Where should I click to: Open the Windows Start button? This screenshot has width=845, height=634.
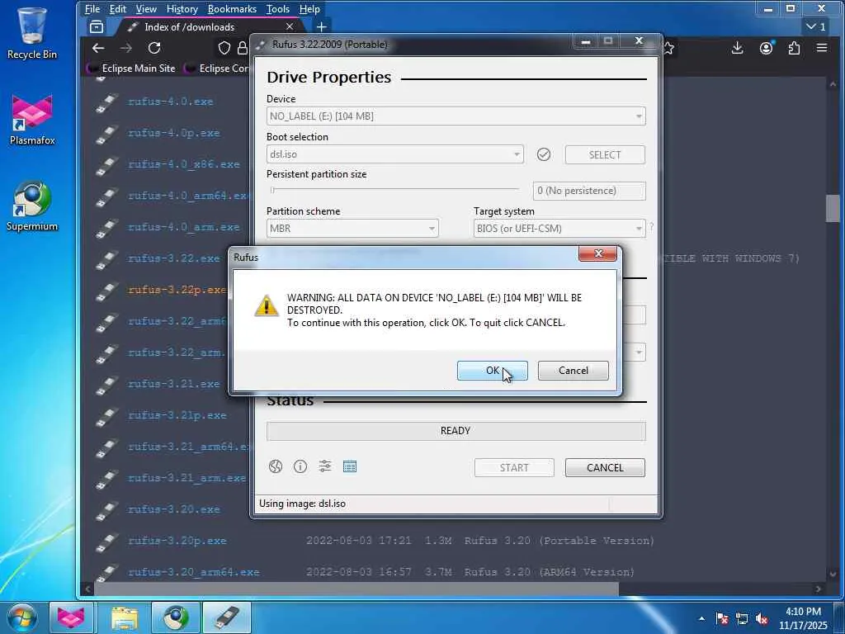(22, 617)
